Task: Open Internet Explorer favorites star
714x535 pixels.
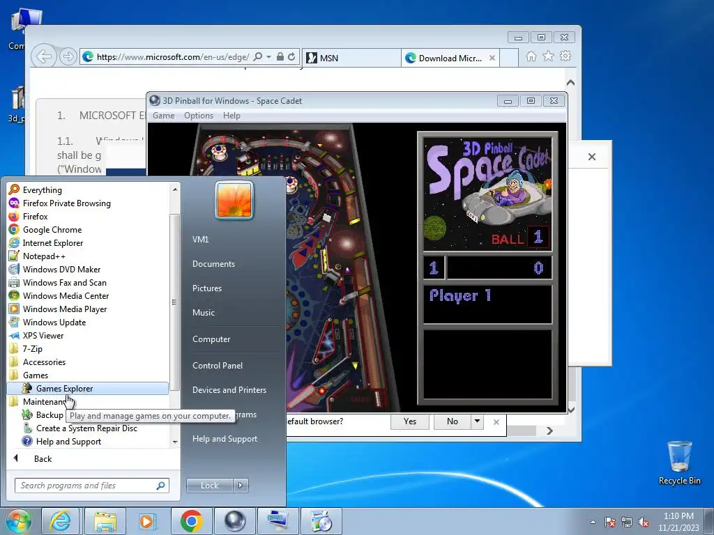Action: click(548, 56)
